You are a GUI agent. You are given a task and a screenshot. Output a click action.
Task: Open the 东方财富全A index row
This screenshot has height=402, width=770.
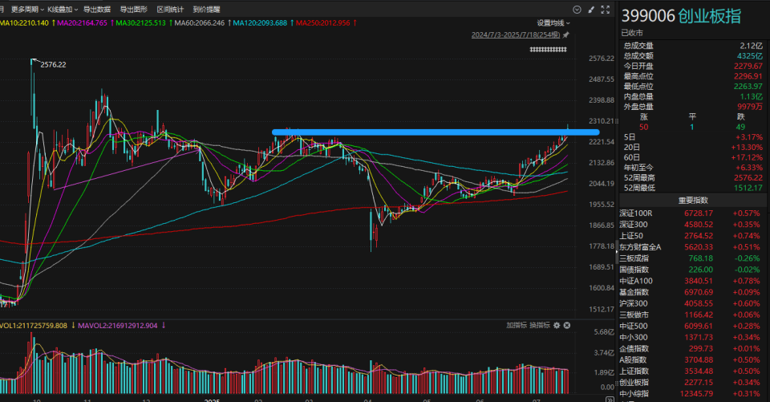[x=690, y=247]
